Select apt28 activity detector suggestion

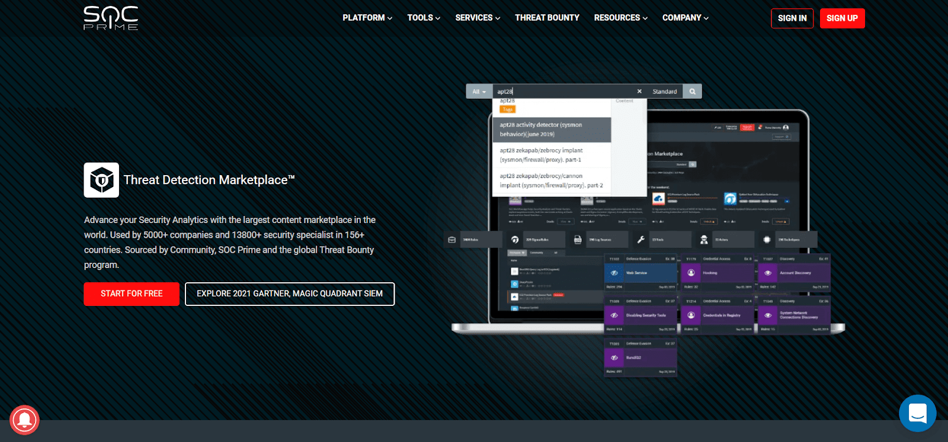point(552,130)
